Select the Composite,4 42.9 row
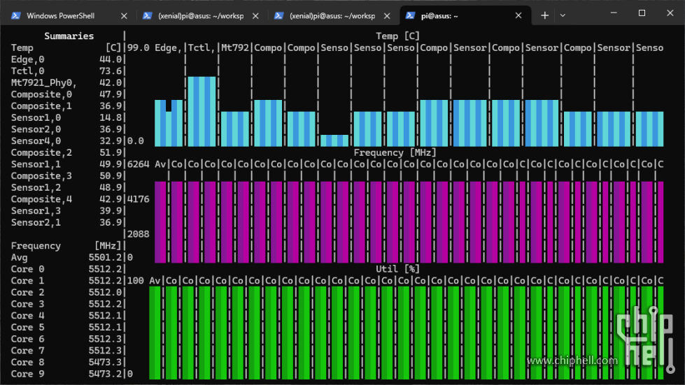 (x=66, y=199)
